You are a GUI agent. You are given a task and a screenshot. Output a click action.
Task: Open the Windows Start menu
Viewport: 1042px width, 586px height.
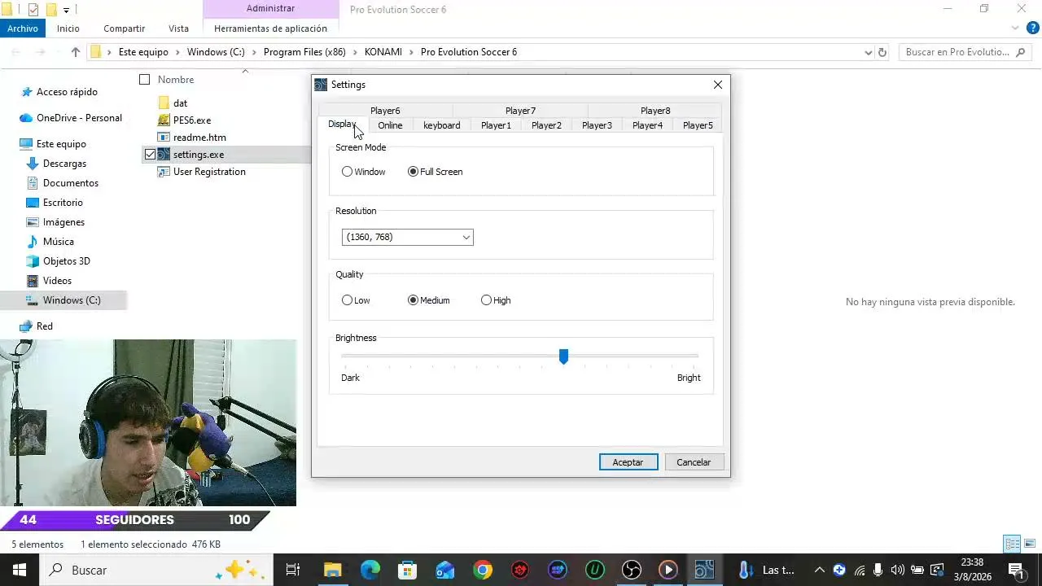click(x=19, y=570)
